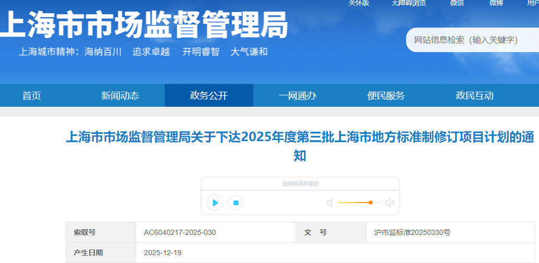
Task: Open the 政民互动 navigation tab
Action: pyautogui.click(x=475, y=95)
